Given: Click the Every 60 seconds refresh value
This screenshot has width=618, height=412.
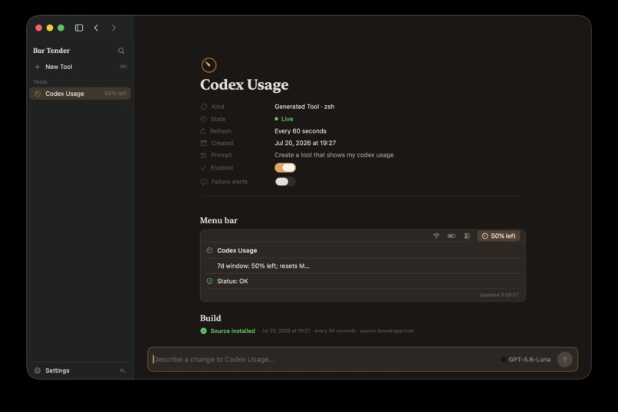Looking at the screenshot, I should (301, 131).
